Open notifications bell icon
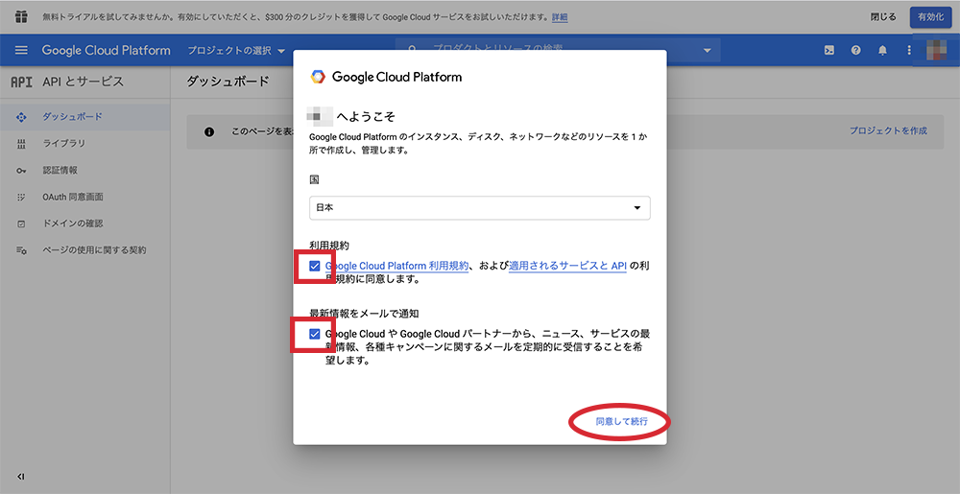 [882, 50]
